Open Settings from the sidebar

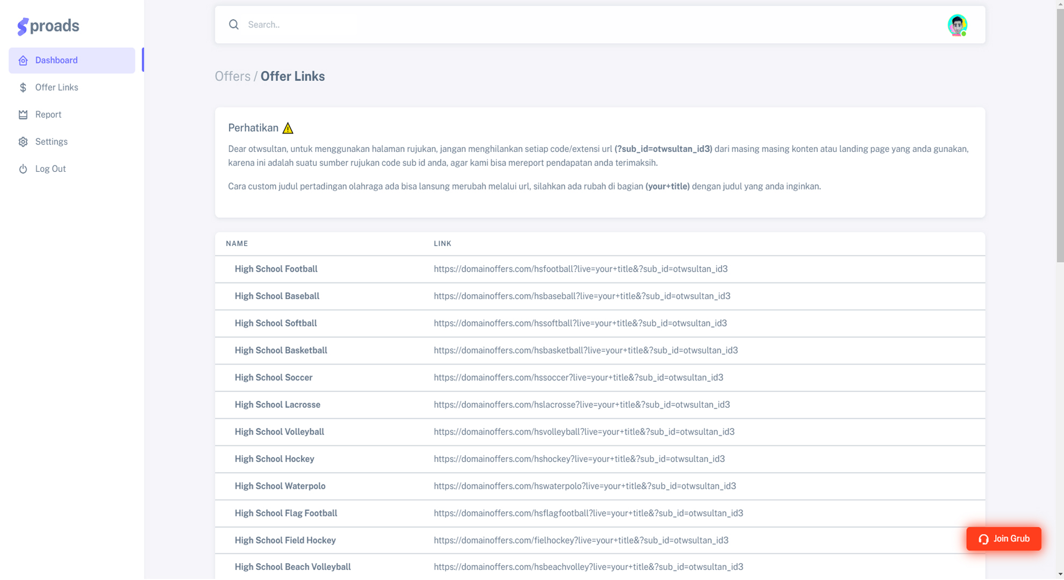point(52,142)
